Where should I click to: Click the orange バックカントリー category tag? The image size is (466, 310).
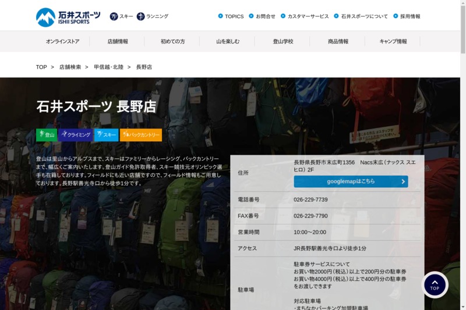pyautogui.click(x=141, y=135)
